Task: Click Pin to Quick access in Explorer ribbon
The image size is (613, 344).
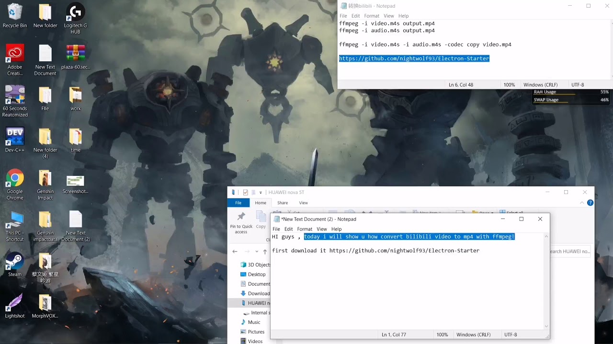Action: point(241,223)
